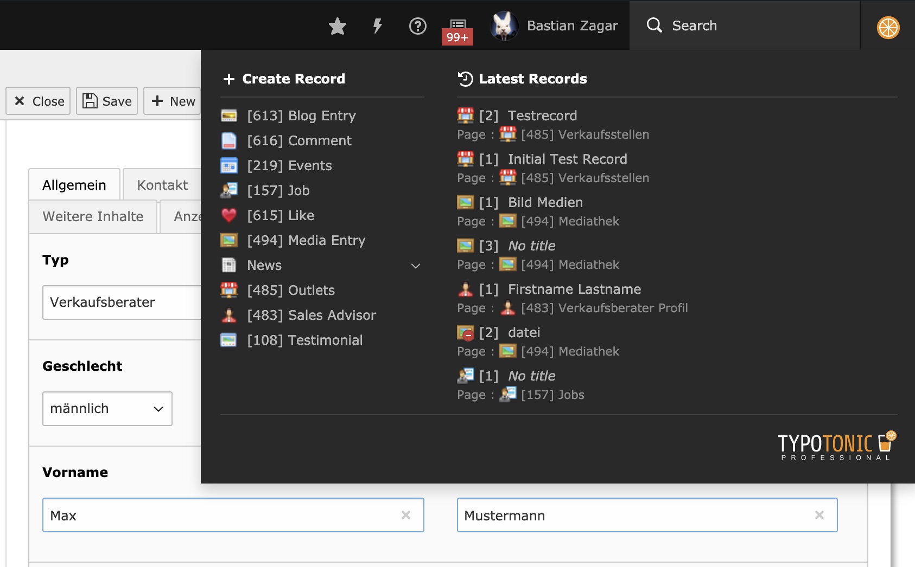Screen dimensions: 915x567
Task: Open help via question mark icon
Action: [x=418, y=25]
